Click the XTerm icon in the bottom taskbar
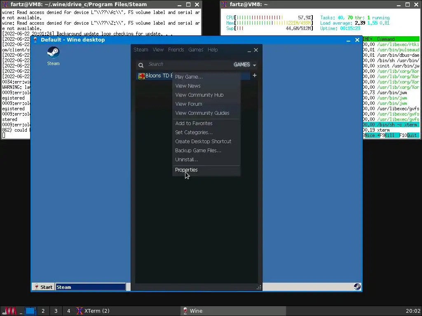 click(x=80, y=311)
